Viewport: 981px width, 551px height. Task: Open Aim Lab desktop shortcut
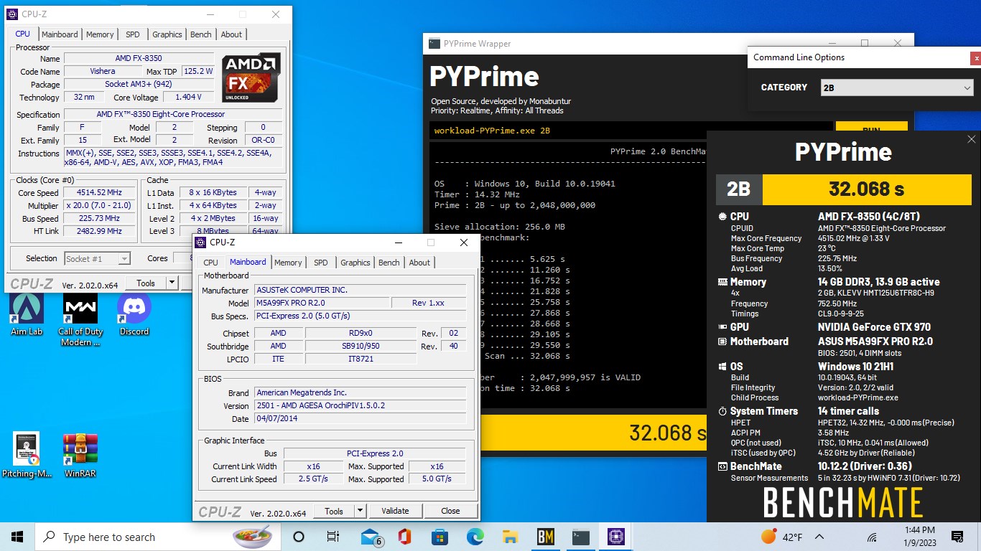tap(27, 314)
